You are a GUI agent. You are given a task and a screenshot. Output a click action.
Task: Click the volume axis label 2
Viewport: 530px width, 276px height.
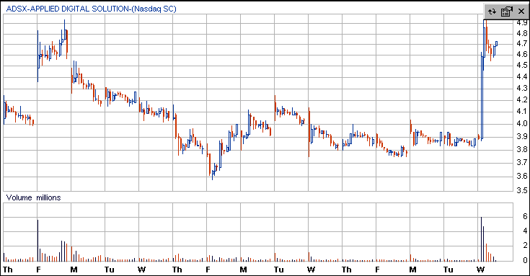click(x=525, y=245)
